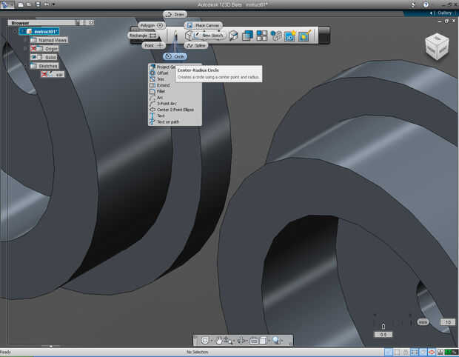Expand the Origin node in Browser
The height and width of the screenshot is (357, 459).
pos(25,49)
